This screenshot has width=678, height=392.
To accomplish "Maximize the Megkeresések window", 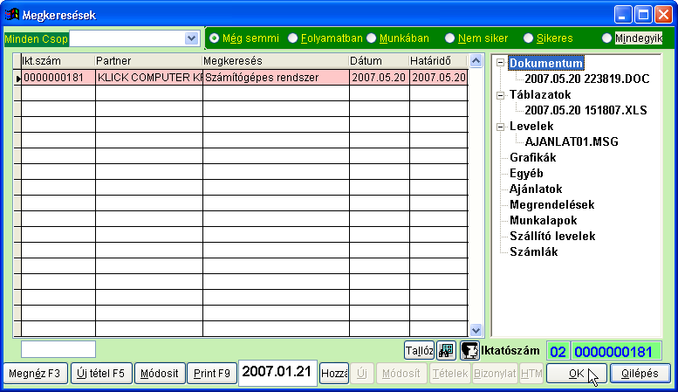I will (643, 15).
